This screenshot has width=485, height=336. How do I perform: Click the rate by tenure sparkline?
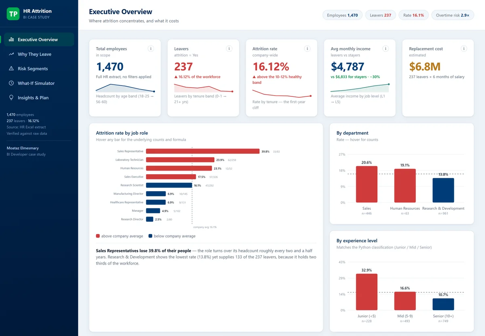(282, 94)
